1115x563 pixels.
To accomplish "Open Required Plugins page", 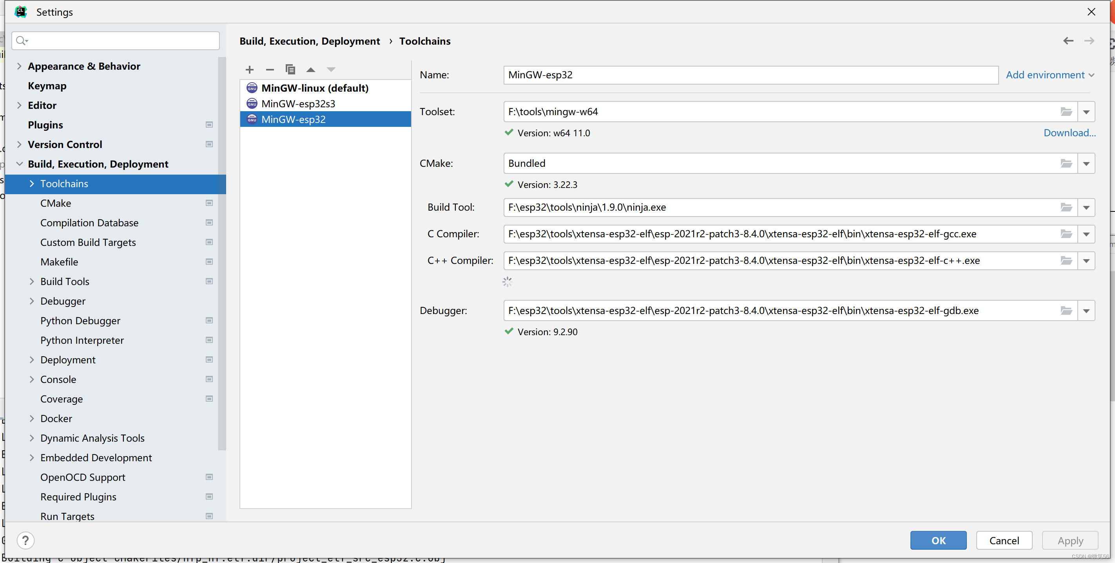I will click(78, 497).
